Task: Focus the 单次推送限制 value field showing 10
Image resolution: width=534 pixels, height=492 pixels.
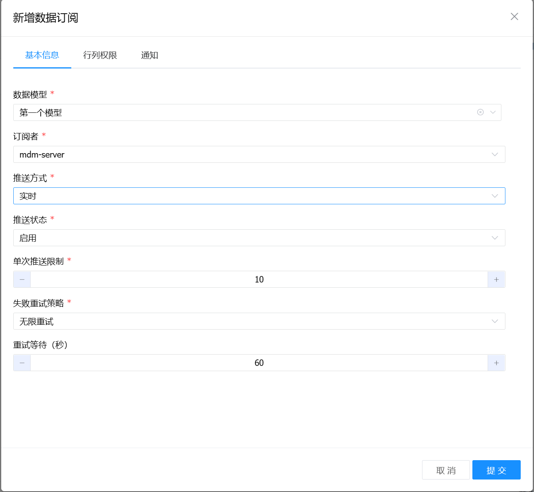Action: (259, 279)
